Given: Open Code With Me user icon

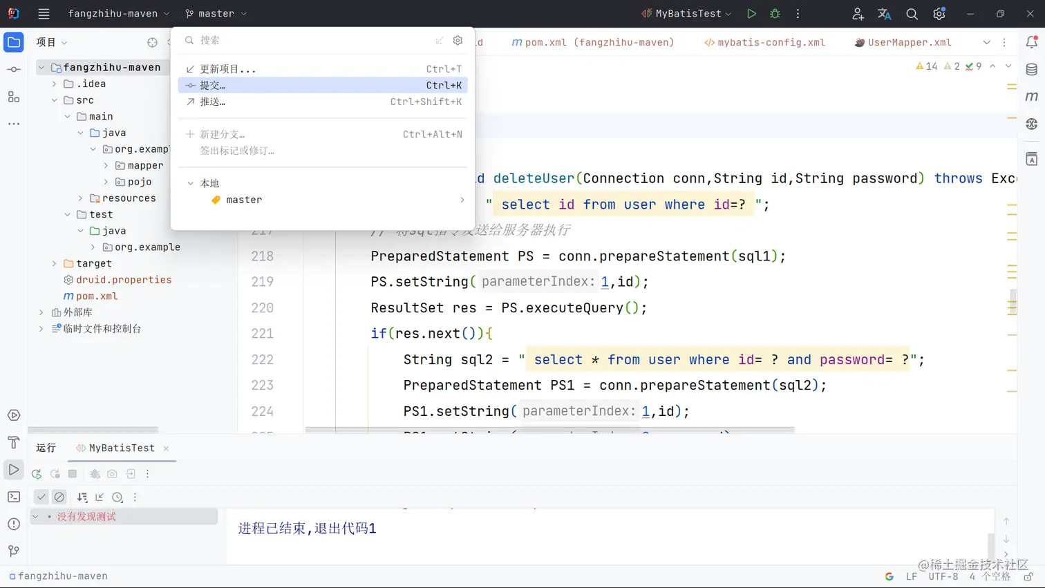Looking at the screenshot, I should pyautogui.click(x=858, y=14).
